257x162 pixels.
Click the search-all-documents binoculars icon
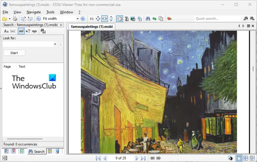click(x=43, y=31)
